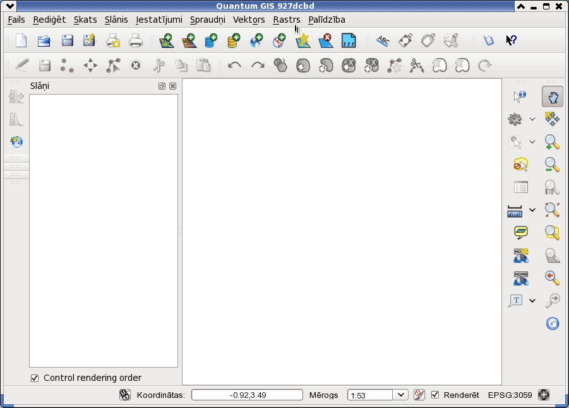Open the Fails menu
The image size is (569, 408).
(16, 20)
